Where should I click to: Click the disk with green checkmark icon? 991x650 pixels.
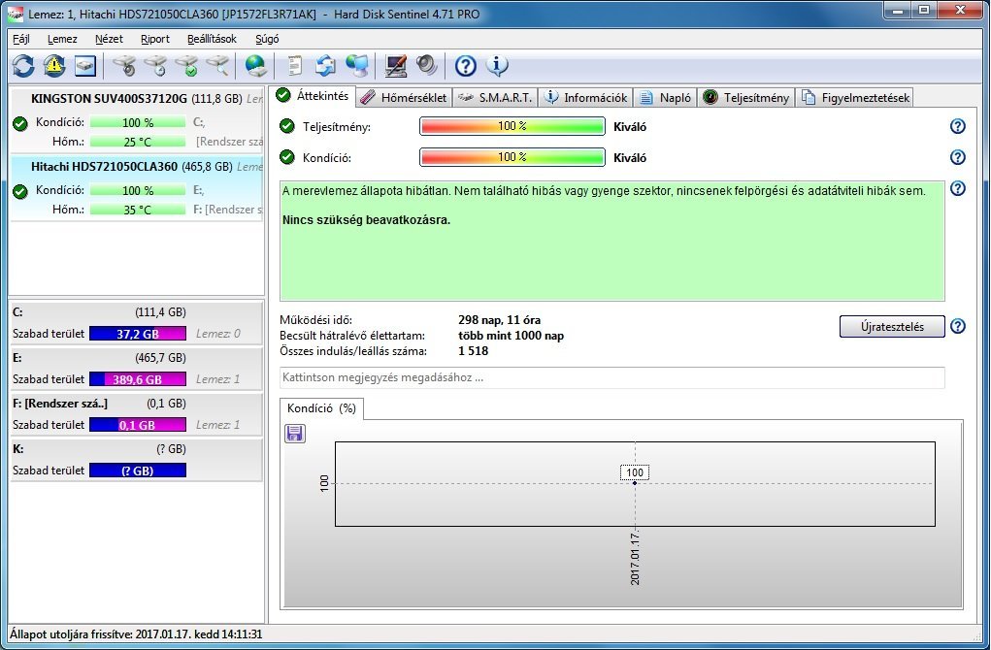click(x=187, y=66)
